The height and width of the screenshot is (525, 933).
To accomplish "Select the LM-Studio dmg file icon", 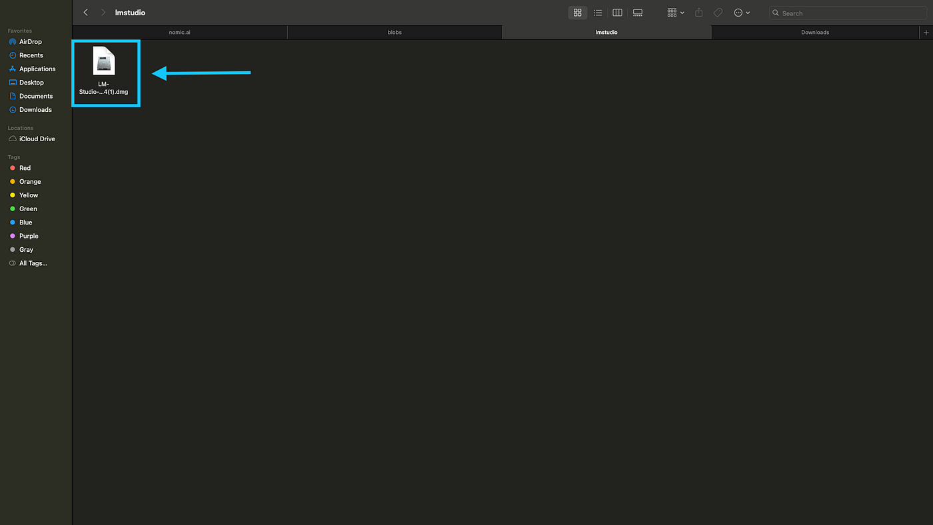I will click(x=104, y=61).
